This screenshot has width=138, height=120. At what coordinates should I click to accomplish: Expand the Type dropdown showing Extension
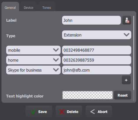click(x=97, y=35)
